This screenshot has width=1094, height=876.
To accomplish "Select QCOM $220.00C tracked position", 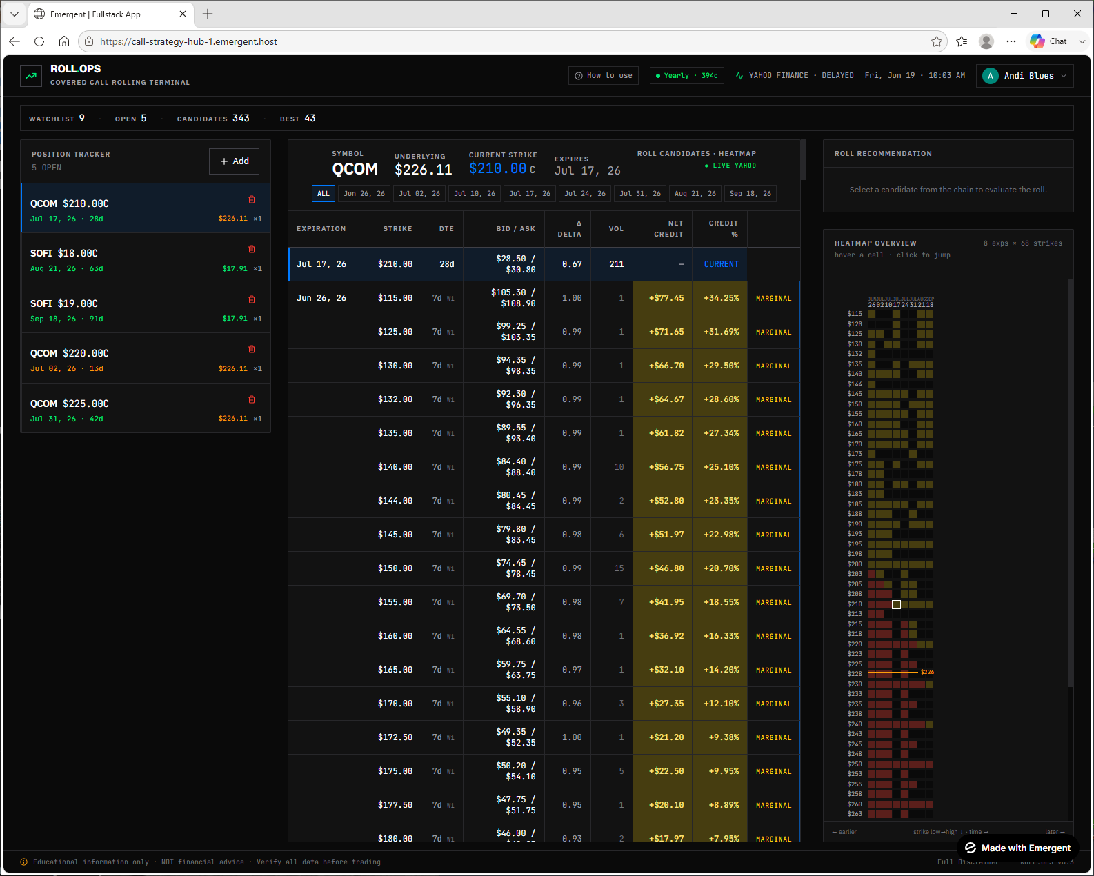I will (146, 359).
